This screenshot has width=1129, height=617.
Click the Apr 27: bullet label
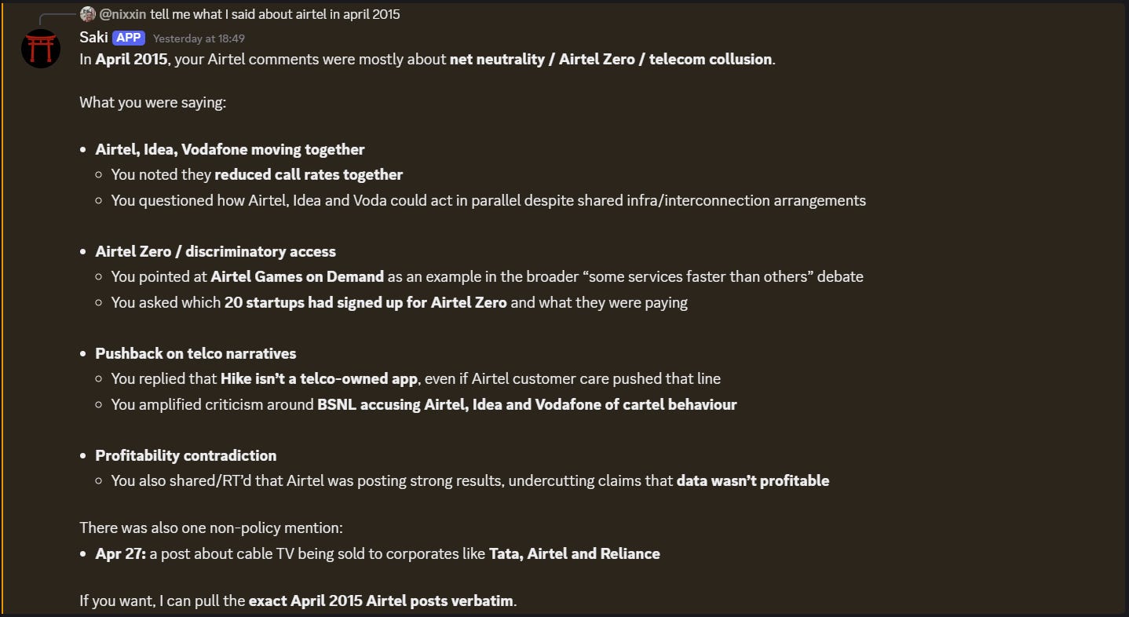point(121,553)
